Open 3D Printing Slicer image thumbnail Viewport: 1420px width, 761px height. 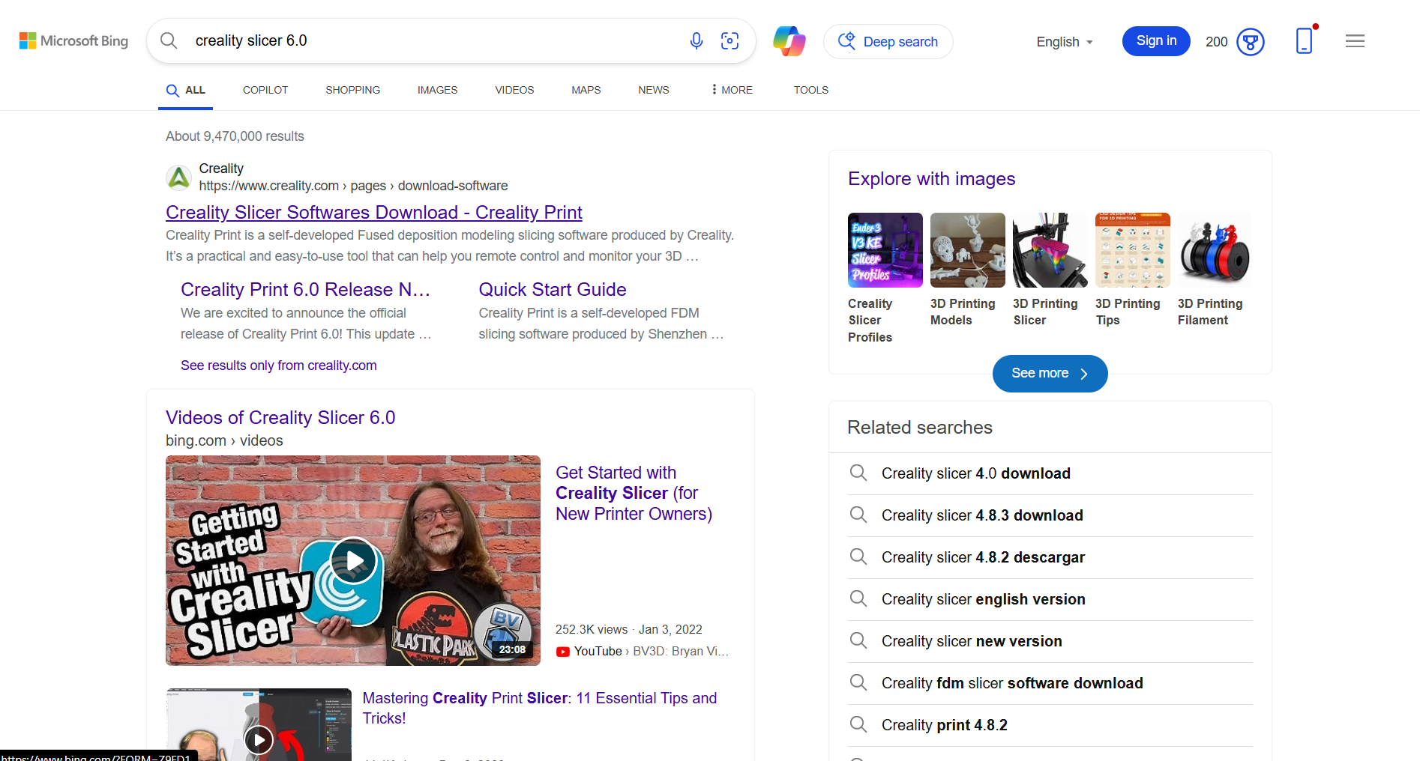1050,250
